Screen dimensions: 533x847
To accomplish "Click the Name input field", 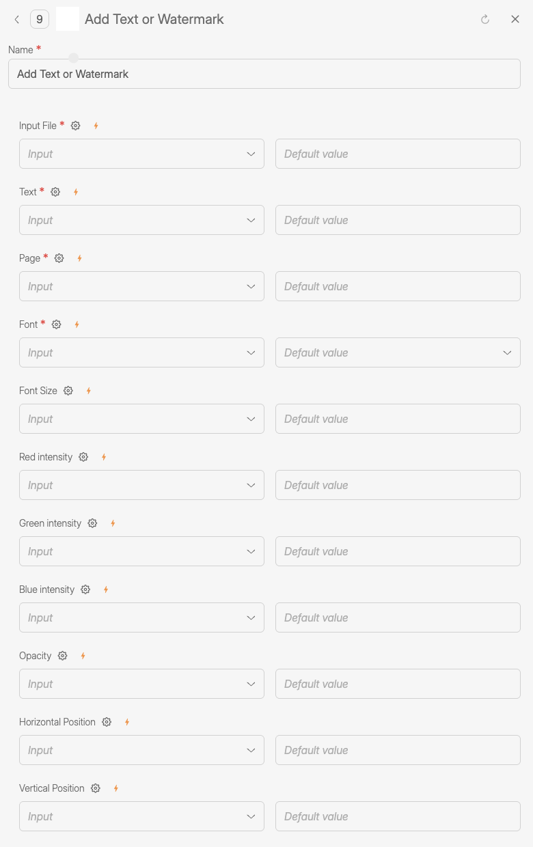I will (264, 74).
